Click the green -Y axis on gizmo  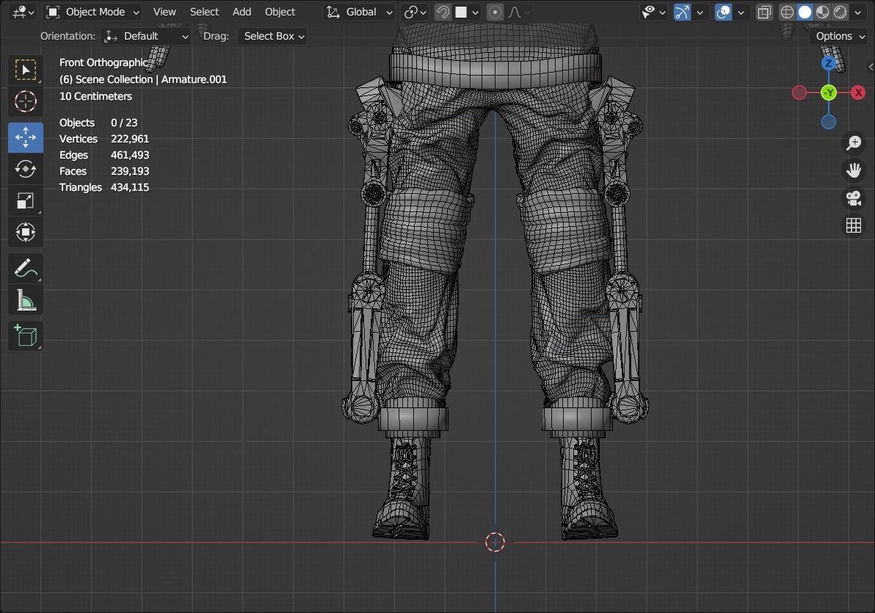tap(829, 93)
